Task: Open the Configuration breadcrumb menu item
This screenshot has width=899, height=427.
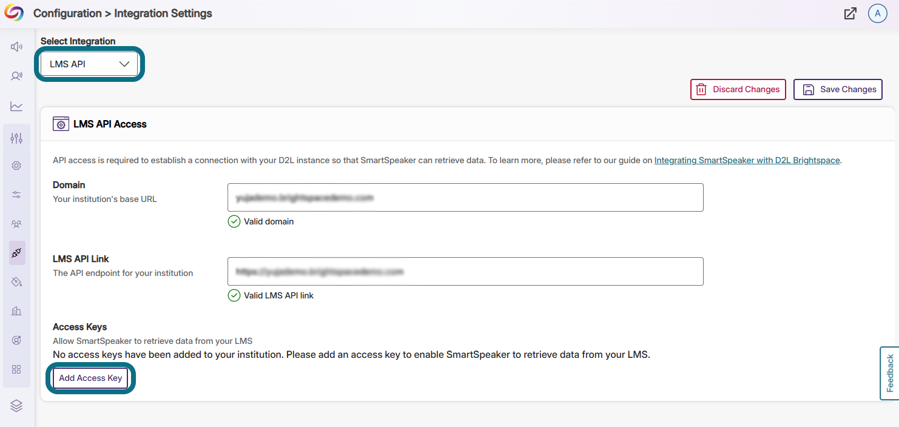Action: click(68, 13)
